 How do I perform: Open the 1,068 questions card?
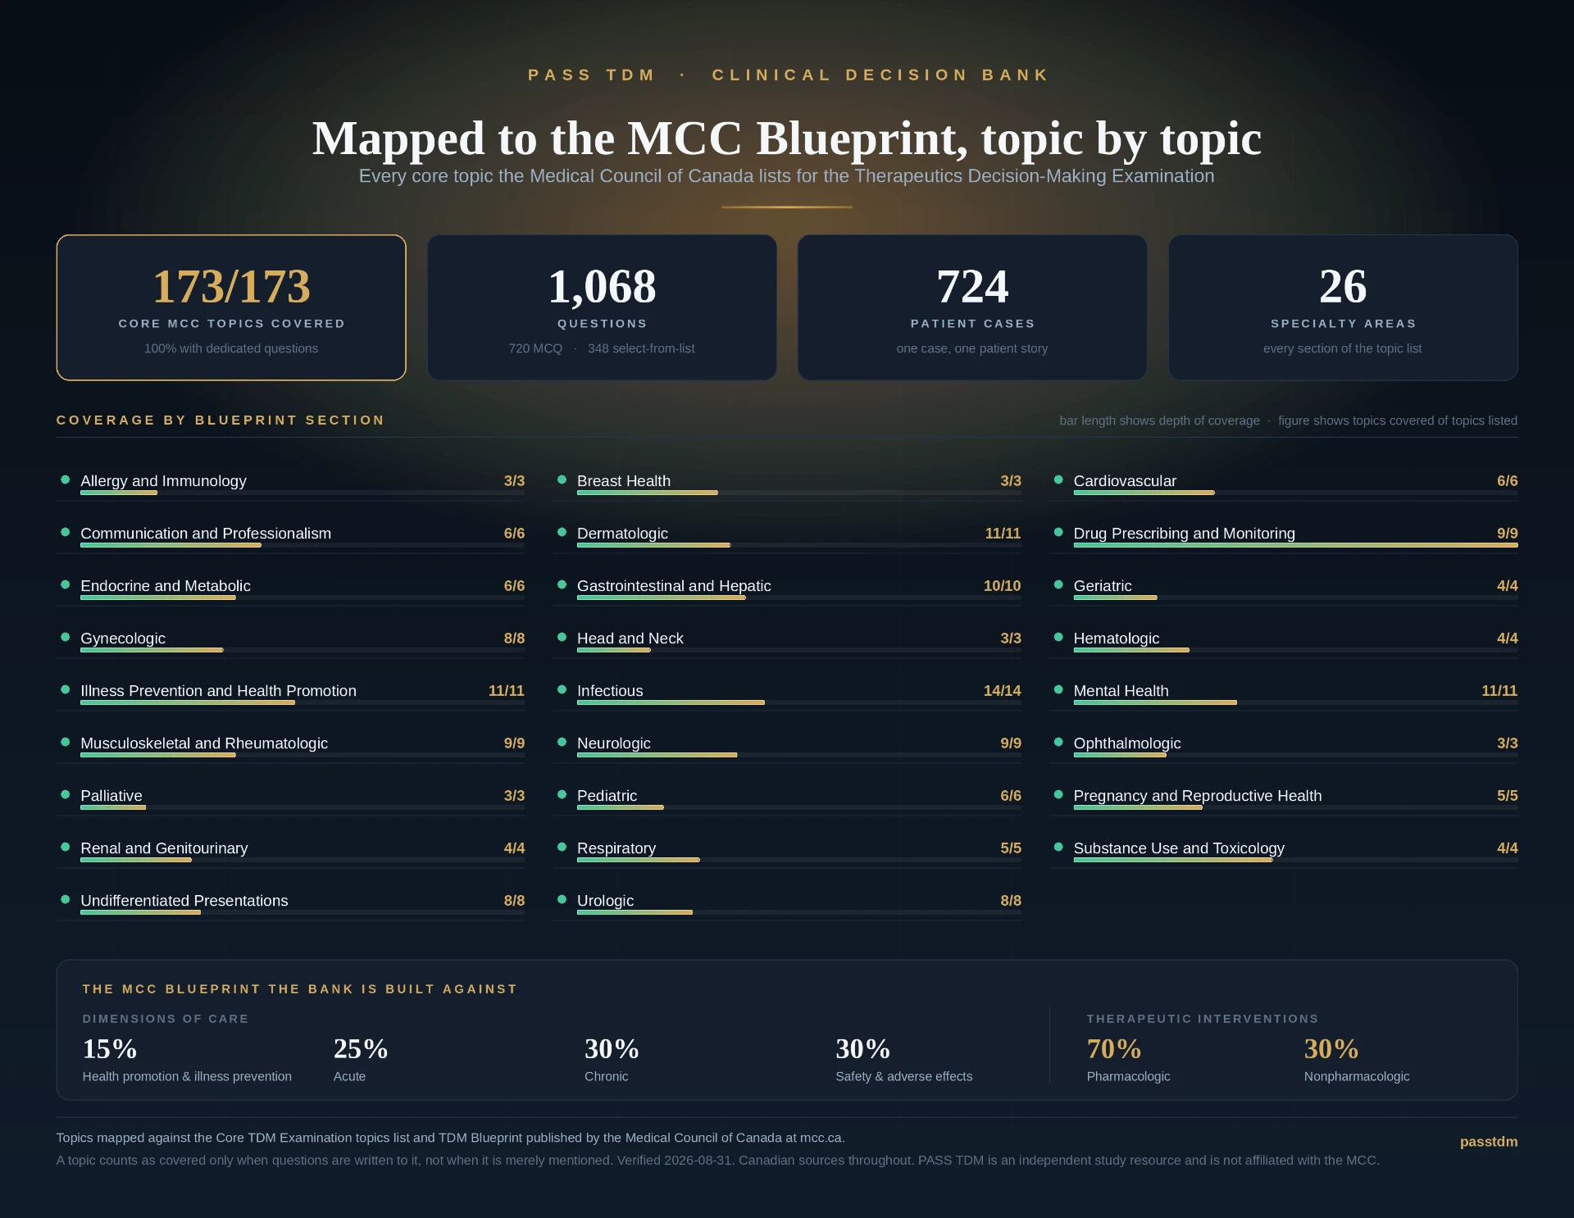[602, 307]
